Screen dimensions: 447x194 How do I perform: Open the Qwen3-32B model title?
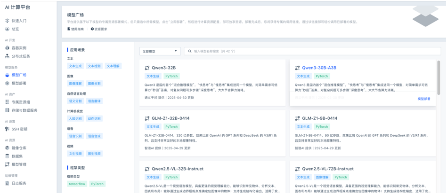coord(164,68)
